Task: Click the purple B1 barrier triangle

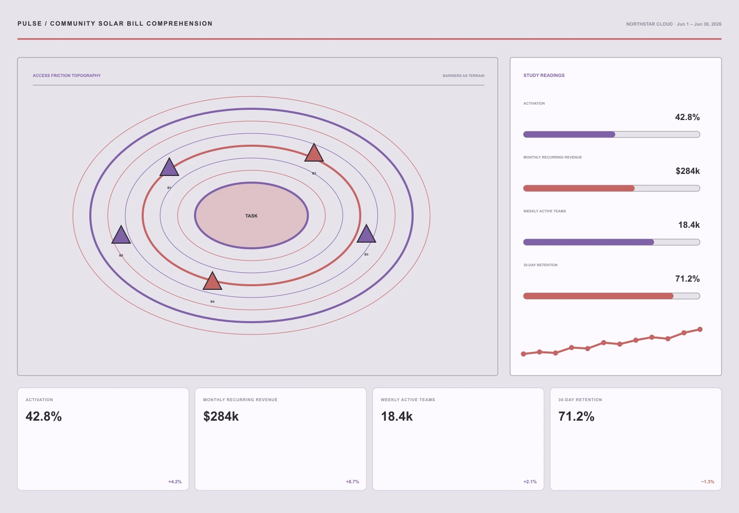Action: [x=169, y=168]
